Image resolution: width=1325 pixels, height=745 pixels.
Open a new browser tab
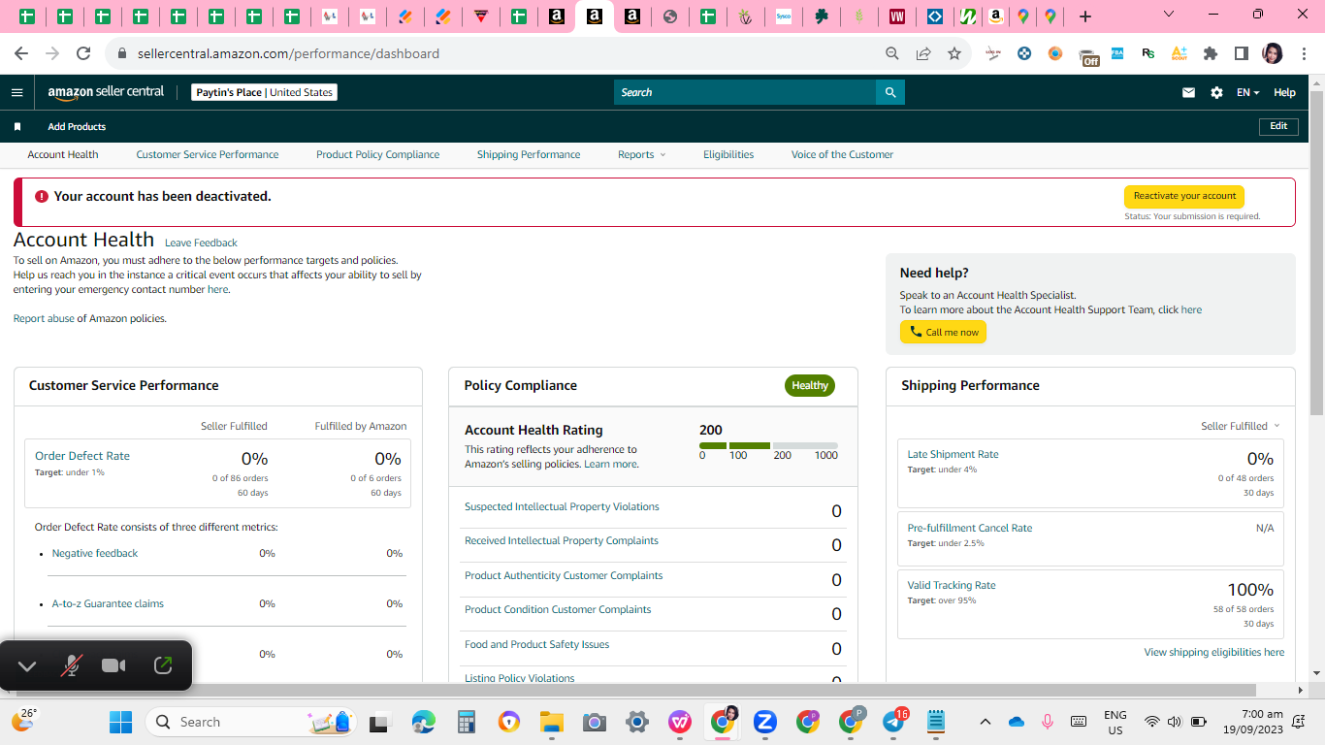[x=1085, y=16]
